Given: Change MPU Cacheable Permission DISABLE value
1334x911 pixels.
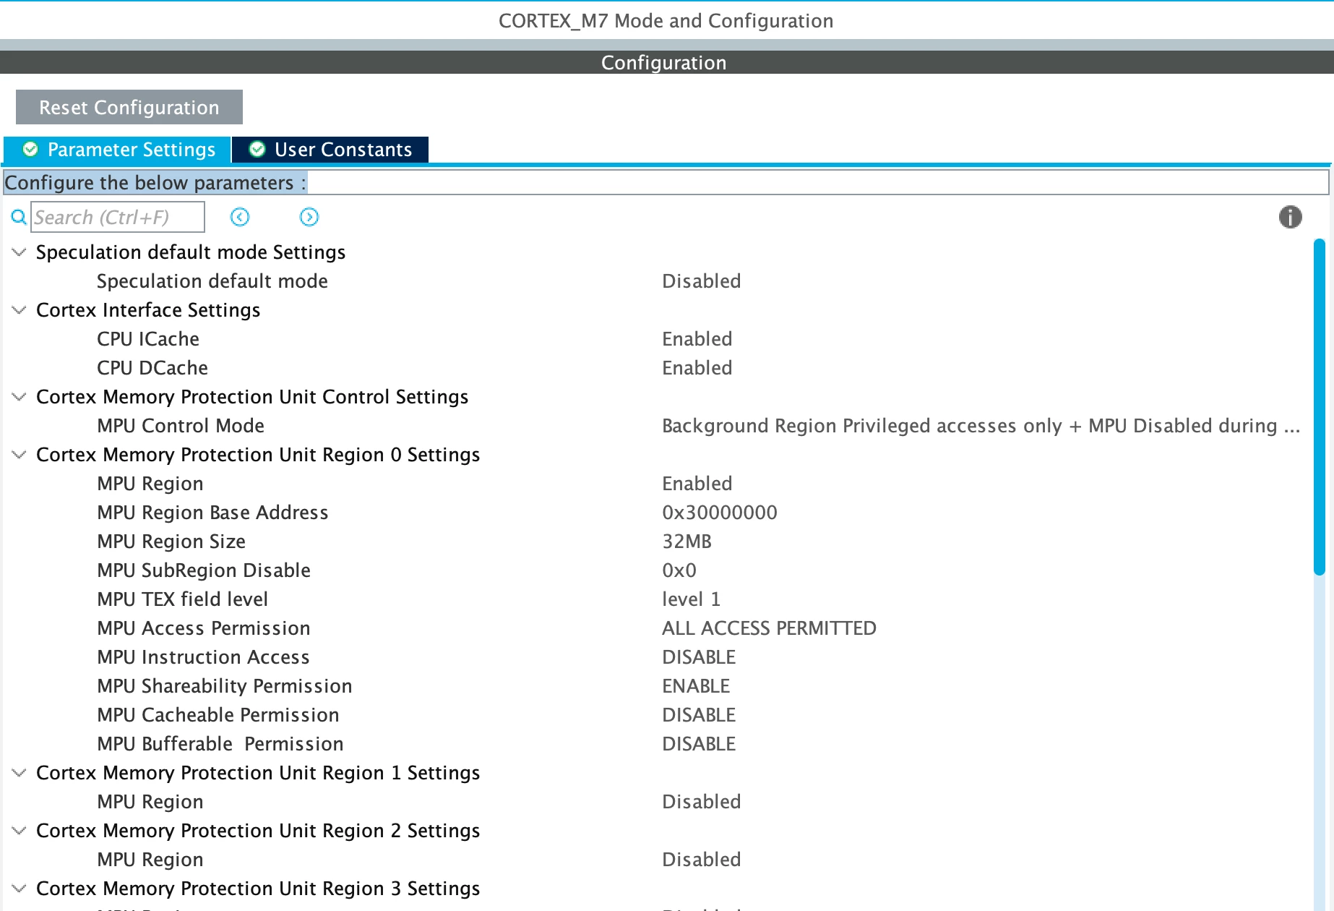Looking at the screenshot, I should coord(699,715).
